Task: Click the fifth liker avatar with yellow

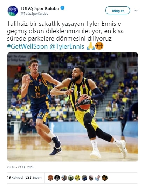Action: [x=77, y=178]
